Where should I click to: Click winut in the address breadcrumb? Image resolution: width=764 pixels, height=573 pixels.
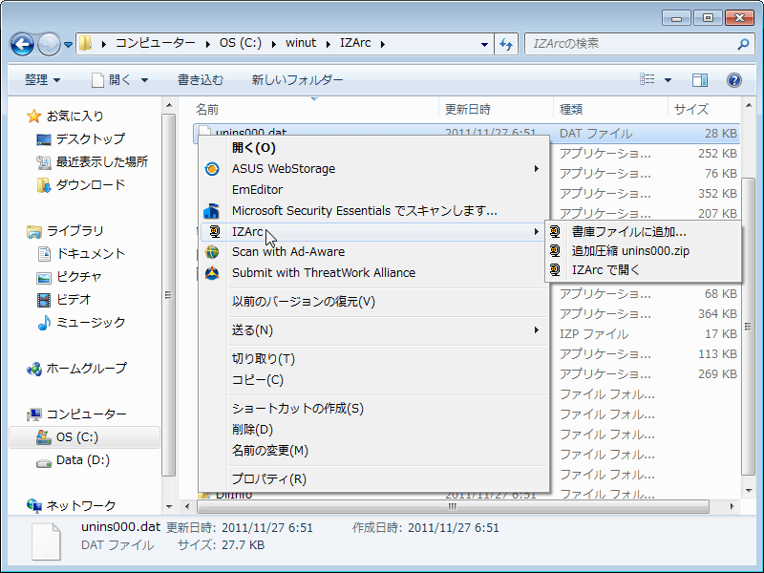301,43
